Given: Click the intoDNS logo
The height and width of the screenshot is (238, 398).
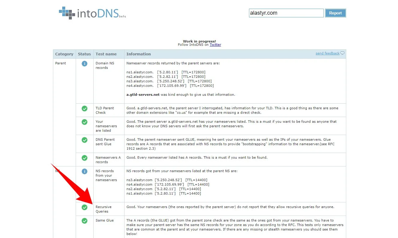Looking at the screenshot, I should click(x=92, y=13).
